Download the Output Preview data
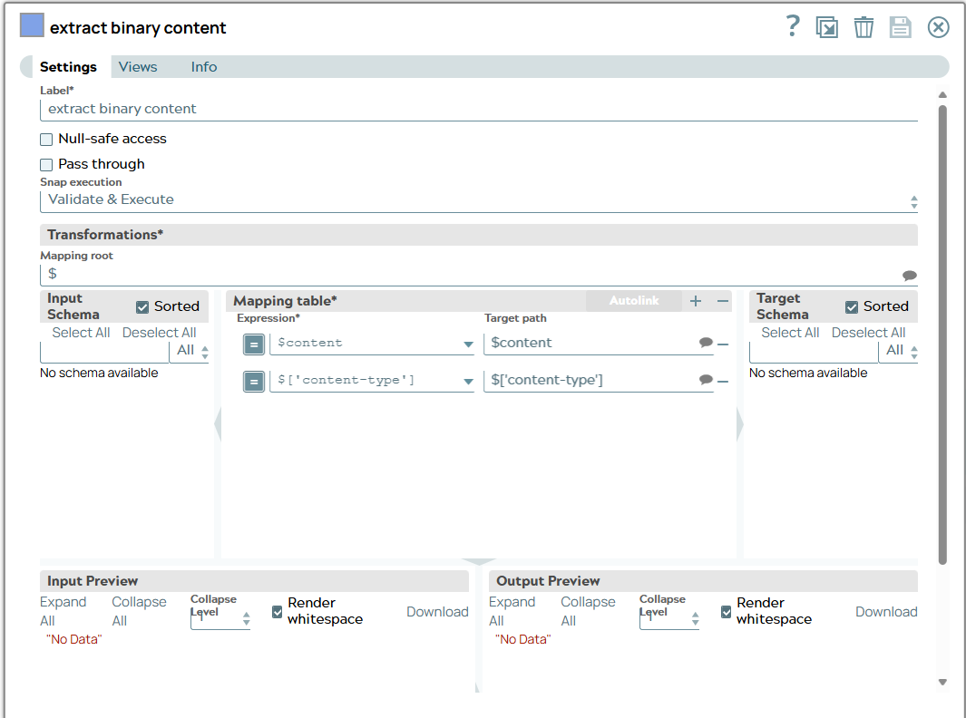 pos(886,612)
